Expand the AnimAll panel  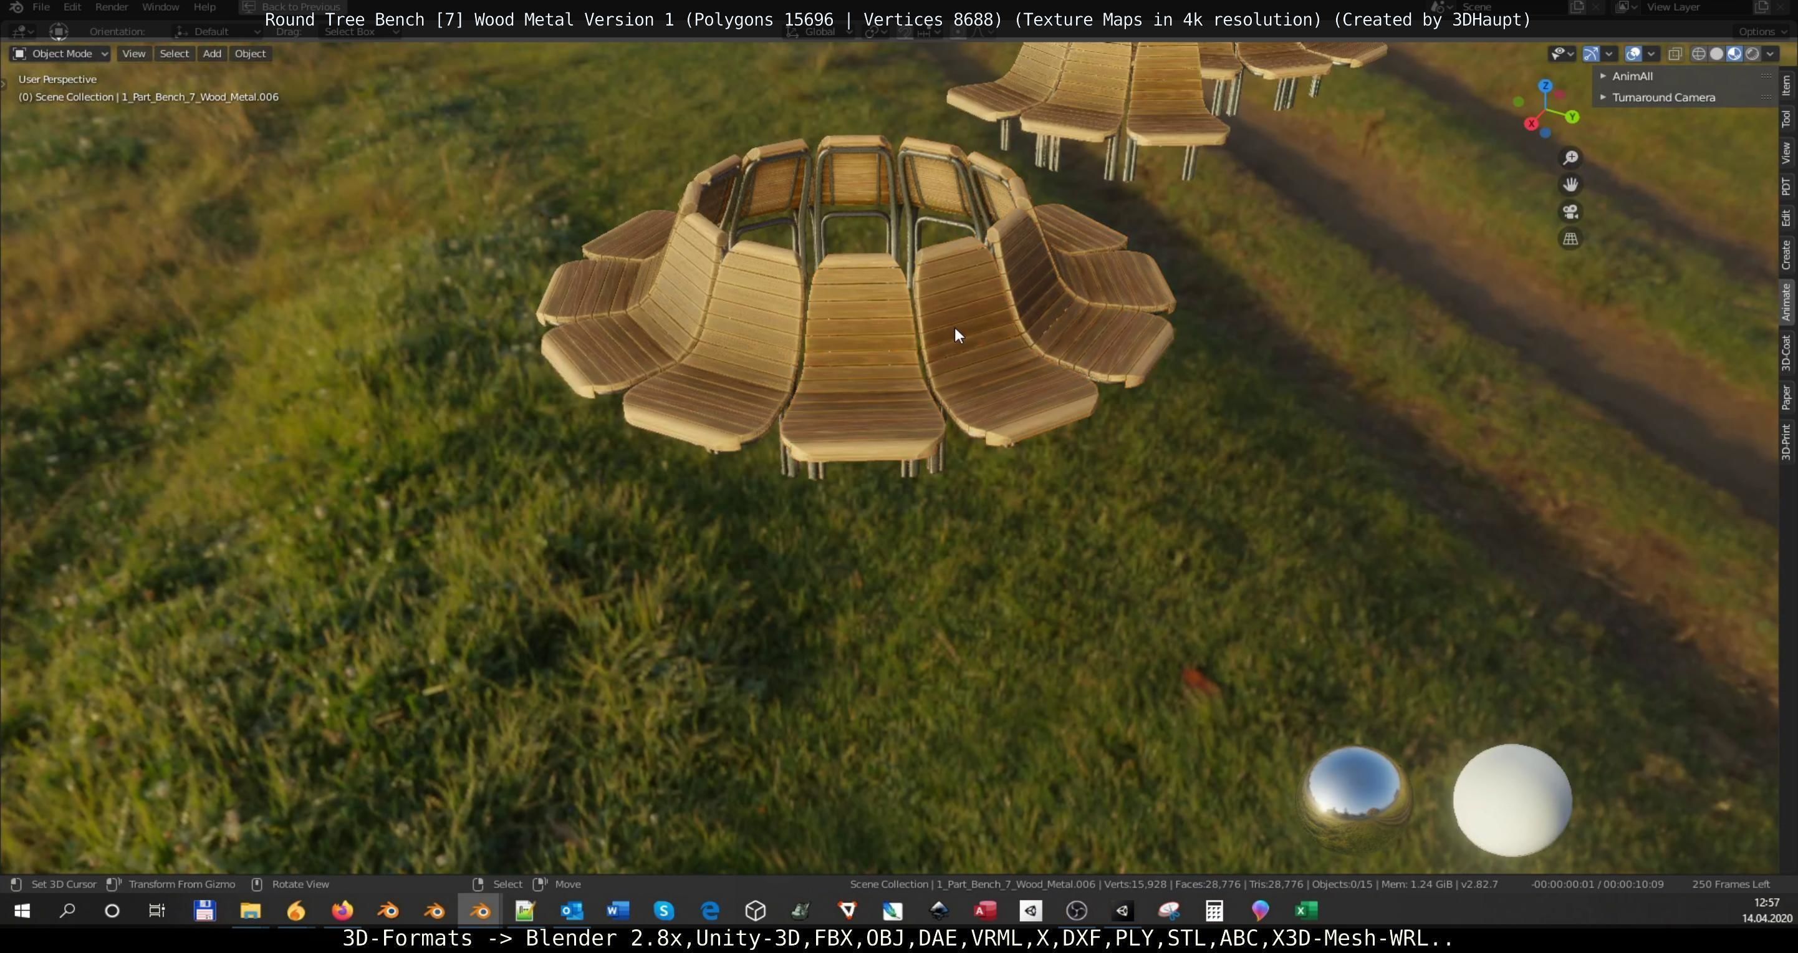tap(1632, 76)
